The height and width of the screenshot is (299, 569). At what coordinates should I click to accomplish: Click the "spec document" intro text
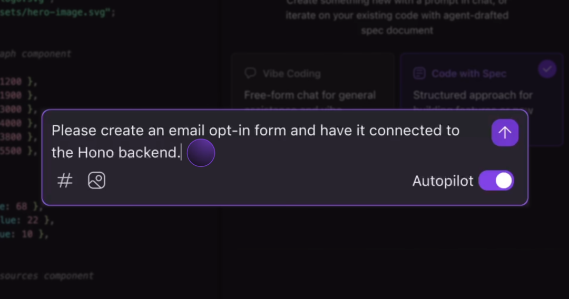[397, 31]
